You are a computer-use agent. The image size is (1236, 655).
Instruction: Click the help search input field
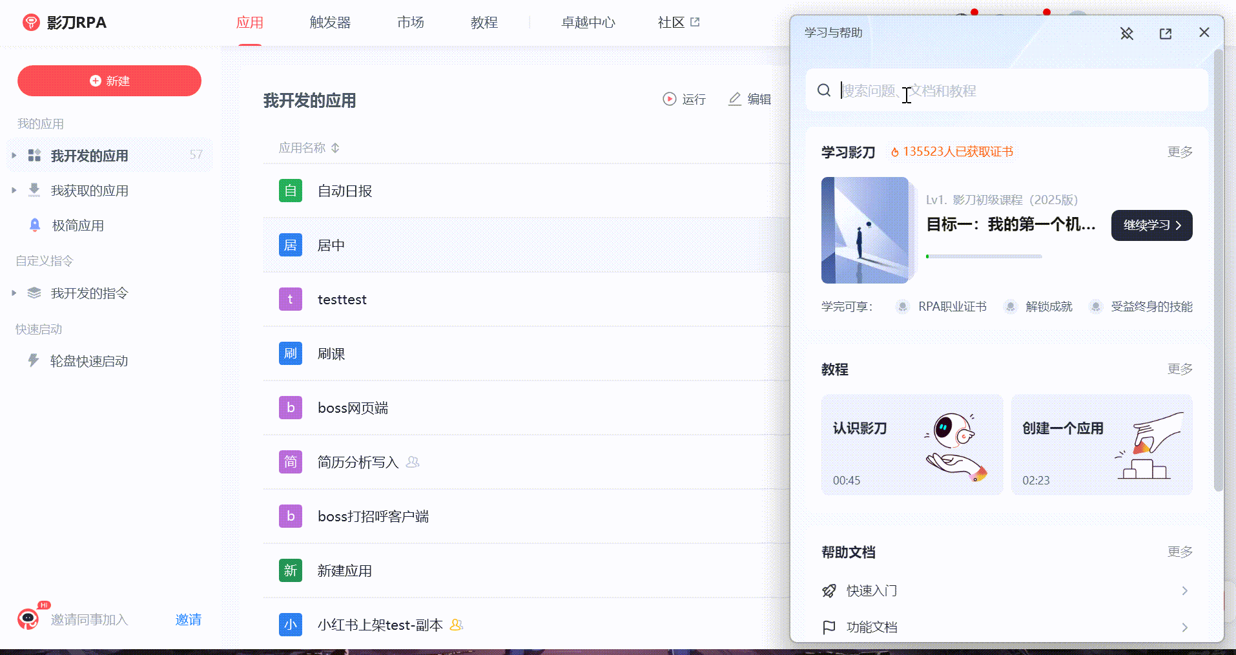[x=1020, y=90]
